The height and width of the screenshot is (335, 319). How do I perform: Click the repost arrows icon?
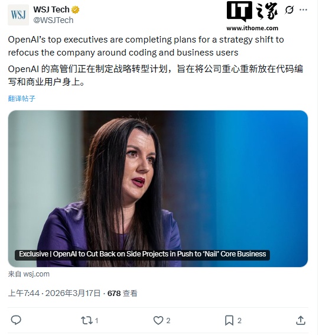[86, 320]
